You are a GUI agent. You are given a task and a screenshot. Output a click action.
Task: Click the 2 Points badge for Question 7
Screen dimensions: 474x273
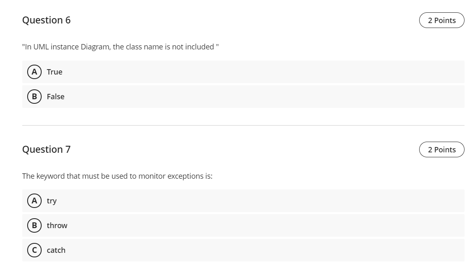coord(441,149)
